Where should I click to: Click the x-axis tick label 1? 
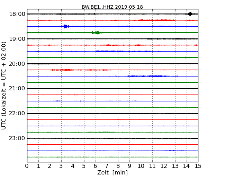point(38,166)
